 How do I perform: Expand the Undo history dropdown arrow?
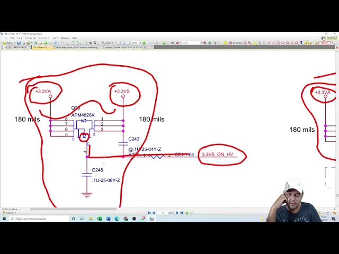point(59,43)
